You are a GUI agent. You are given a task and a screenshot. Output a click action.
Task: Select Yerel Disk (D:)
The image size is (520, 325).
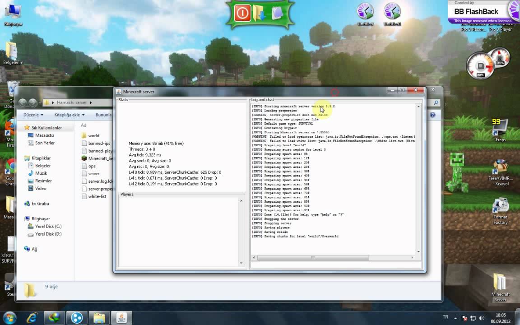[44, 234]
